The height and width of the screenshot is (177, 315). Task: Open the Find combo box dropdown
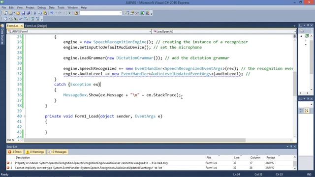point(121,13)
